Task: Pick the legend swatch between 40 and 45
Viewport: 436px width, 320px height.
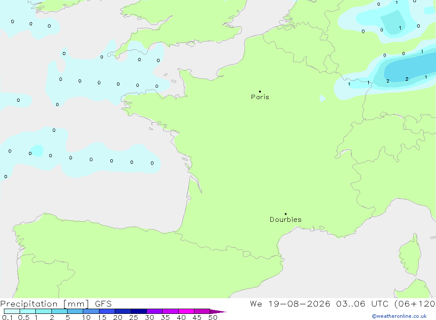Action: (x=186, y=311)
